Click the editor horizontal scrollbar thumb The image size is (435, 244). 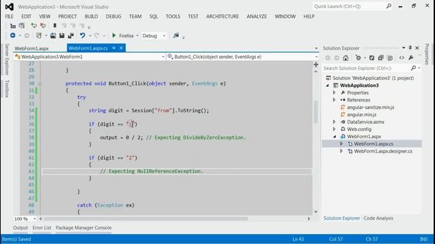pos(145,219)
